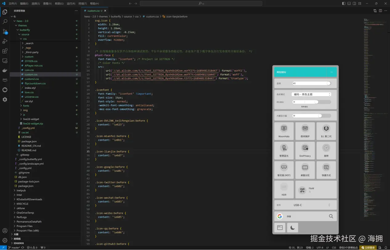
Task: Open the Extensions view in activity bar
Action: [x=5, y=51]
